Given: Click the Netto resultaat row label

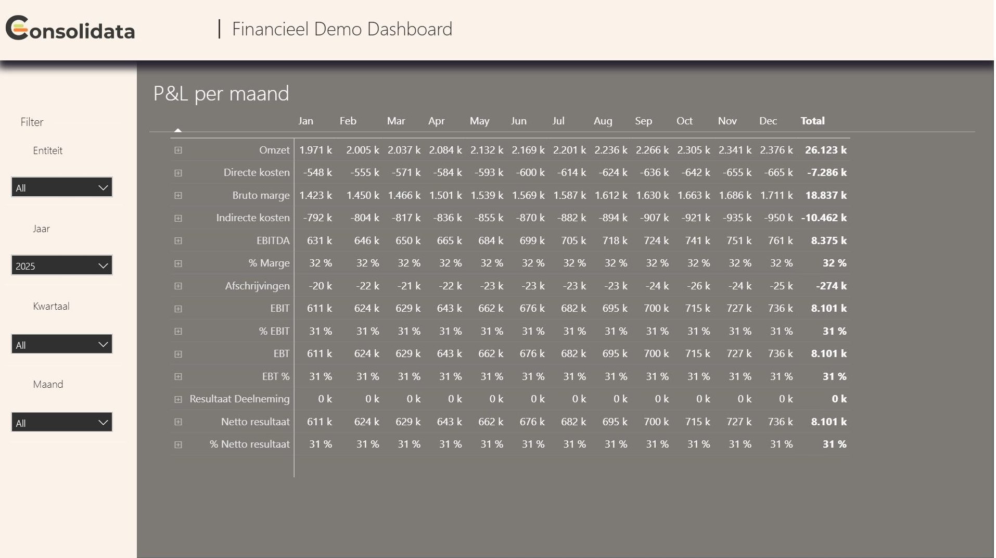Looking at the screenshot, I should pos(255,422).
